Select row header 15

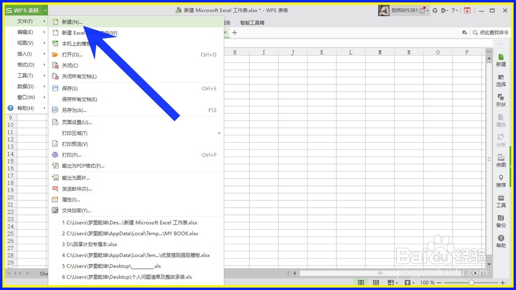[10, 161]
